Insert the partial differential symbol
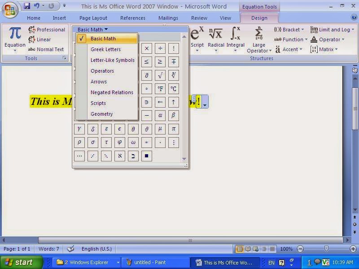The image size is (359, 269). (147, 75)
